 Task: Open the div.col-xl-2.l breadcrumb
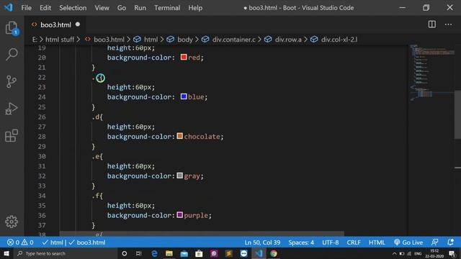(x=339, y=40)
